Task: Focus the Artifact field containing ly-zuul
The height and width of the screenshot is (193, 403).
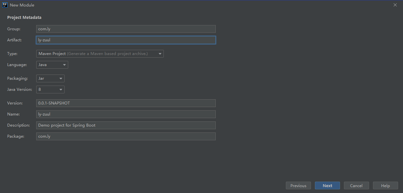Action: (x=126, y=40)
